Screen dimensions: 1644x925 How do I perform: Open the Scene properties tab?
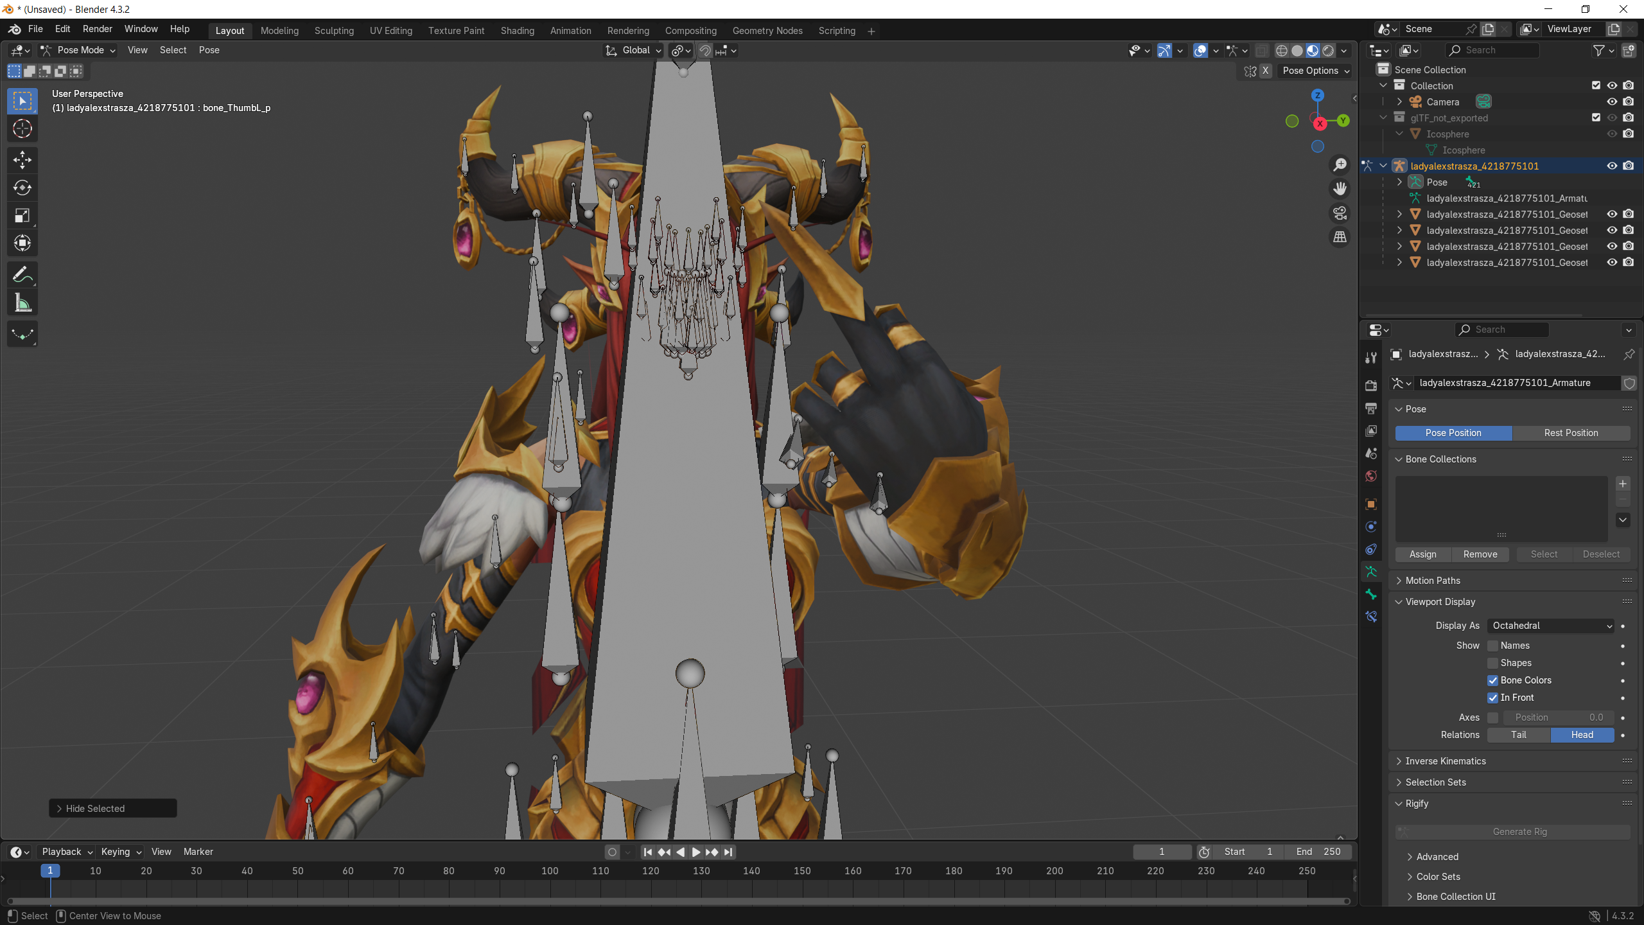click(x=1371, y=454)
